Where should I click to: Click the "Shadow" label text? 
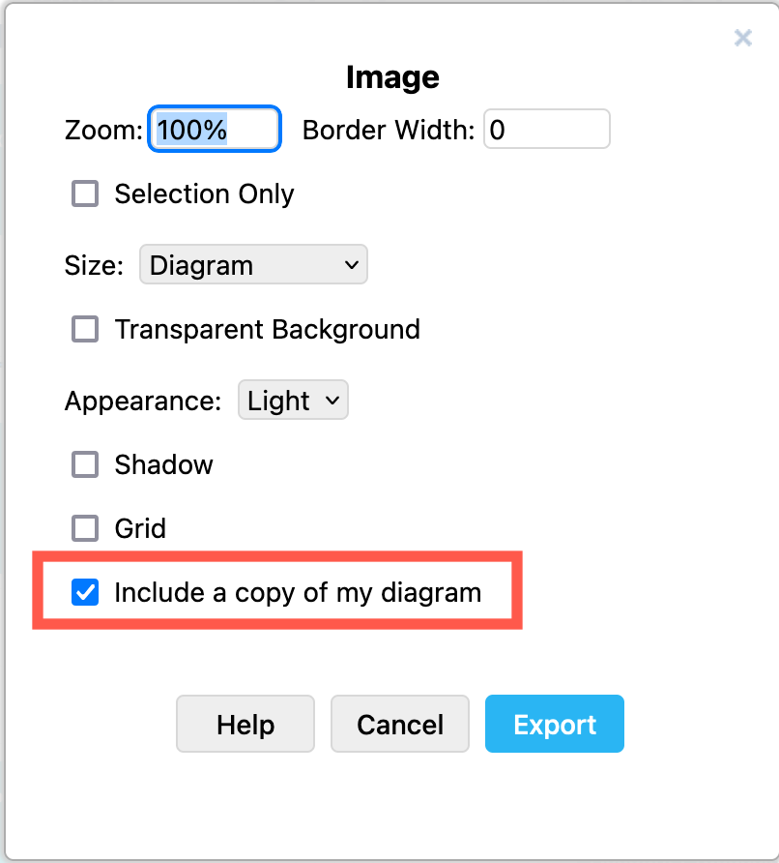(x=163, y=464)
